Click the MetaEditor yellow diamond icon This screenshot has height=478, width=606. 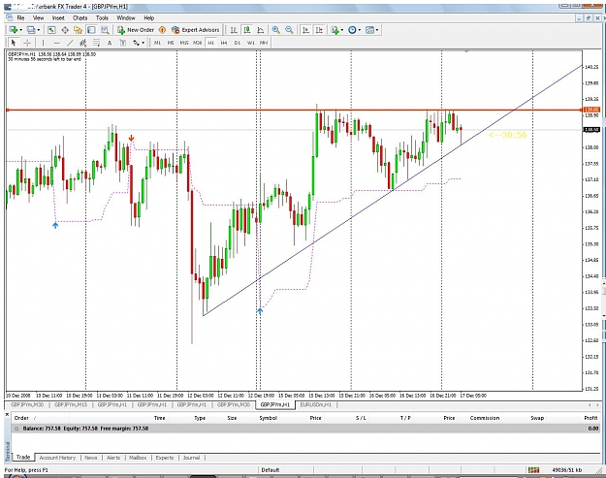(x=162, y=30)
